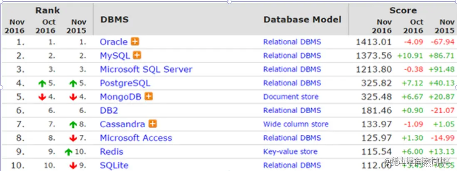Expand the plus icon next to MySQL
457x171 pixels.
(x=137, y=55)
